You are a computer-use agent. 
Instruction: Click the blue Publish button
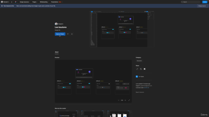click(205, 2)
